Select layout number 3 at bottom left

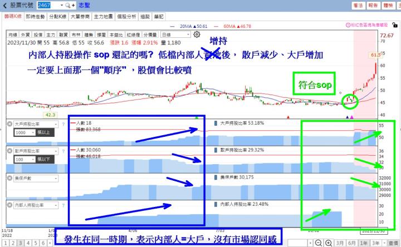click(x=21, y=243)
